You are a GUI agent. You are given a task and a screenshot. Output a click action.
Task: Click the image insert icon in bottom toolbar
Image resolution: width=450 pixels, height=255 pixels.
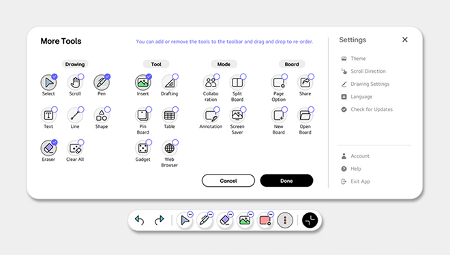click(245, 220)
